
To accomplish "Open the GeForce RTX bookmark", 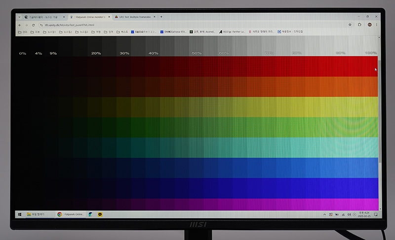I will pyautogui.click(x=173, y=32).
